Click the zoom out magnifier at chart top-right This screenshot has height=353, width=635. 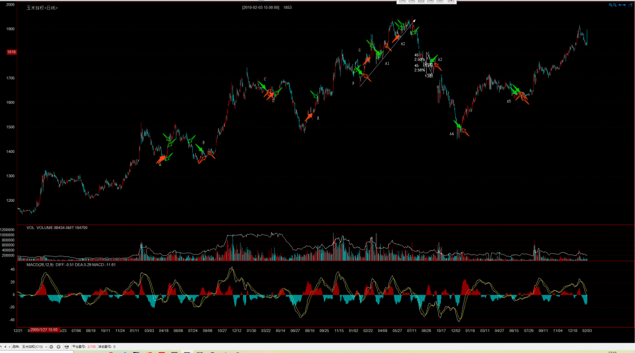(x=615, y=4)
